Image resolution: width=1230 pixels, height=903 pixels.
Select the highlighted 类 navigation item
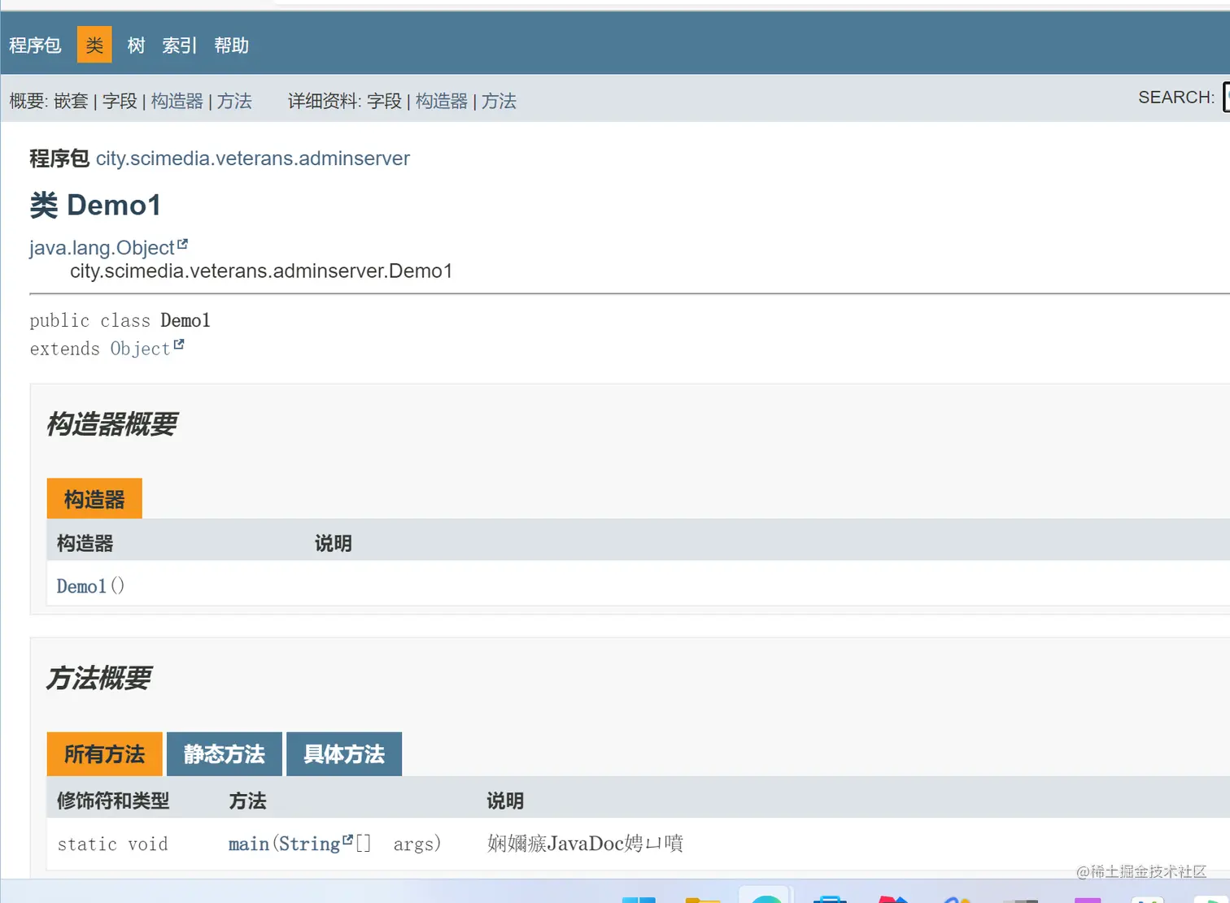[x=94, y=45]
